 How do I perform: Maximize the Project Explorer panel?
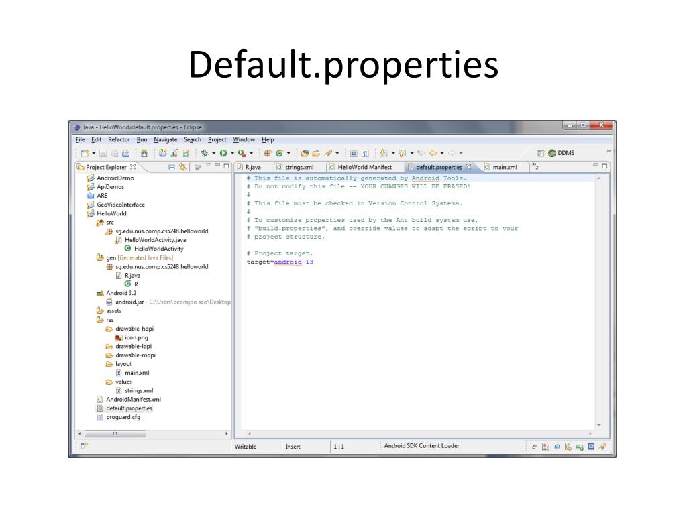coord(226,166)
